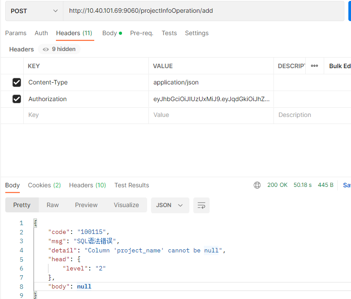The width and height of the screenshot is (351, 299).
Task: Open the Test Results tab
Action: pos(132,185)
